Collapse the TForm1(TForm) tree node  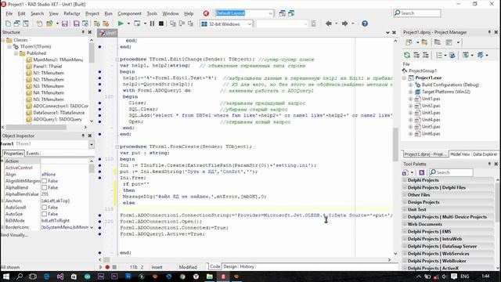click(x=9, y=47)
